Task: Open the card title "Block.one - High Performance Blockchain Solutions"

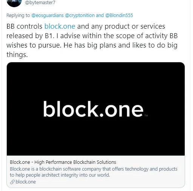Action: pos(63,162)
